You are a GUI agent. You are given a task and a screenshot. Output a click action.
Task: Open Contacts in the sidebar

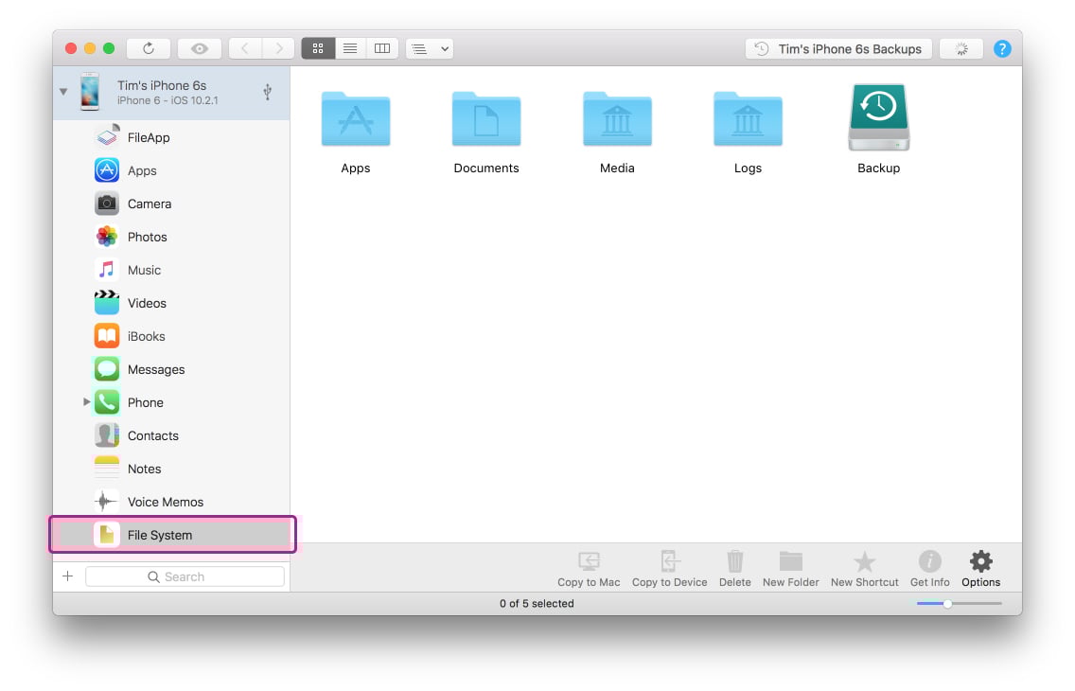point(171,436)
